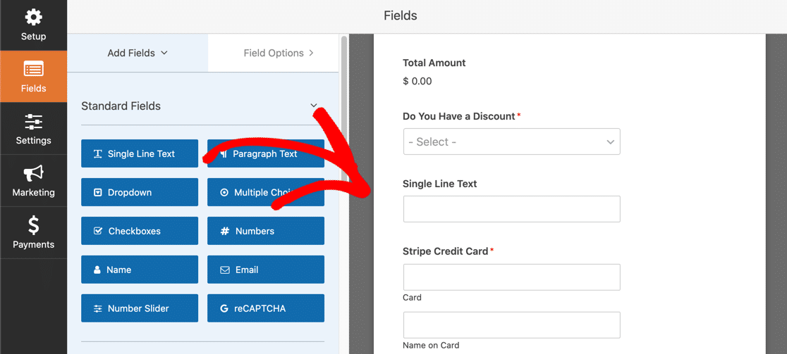This screenshot has width=787, height=354.
Task: Open the discount Select dropdown
Action: 511,141
